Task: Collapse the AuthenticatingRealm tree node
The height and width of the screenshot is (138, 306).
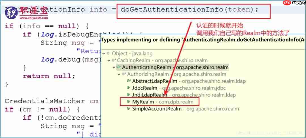Action: click(114, 67)
